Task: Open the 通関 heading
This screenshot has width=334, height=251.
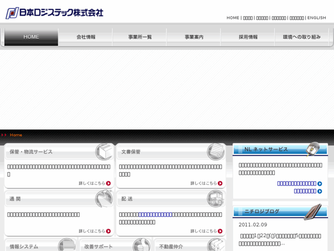Action: point(15,199)
